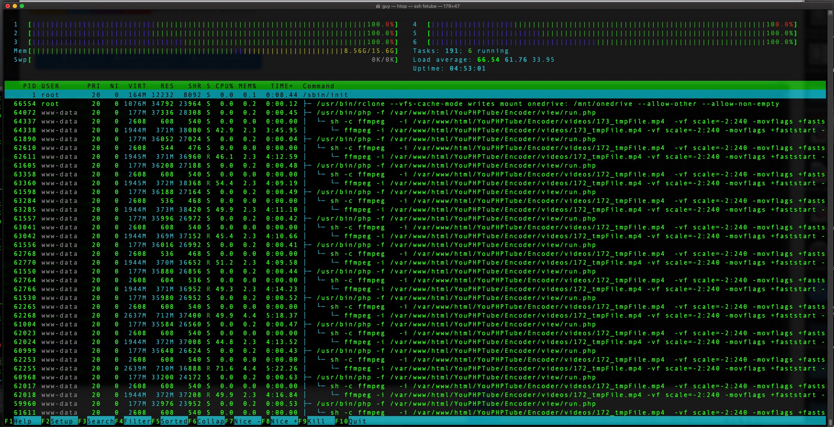This screenshot has height=427, width=834.
Task: Click the F1 Help function key label
Action: tap(23, 421)
